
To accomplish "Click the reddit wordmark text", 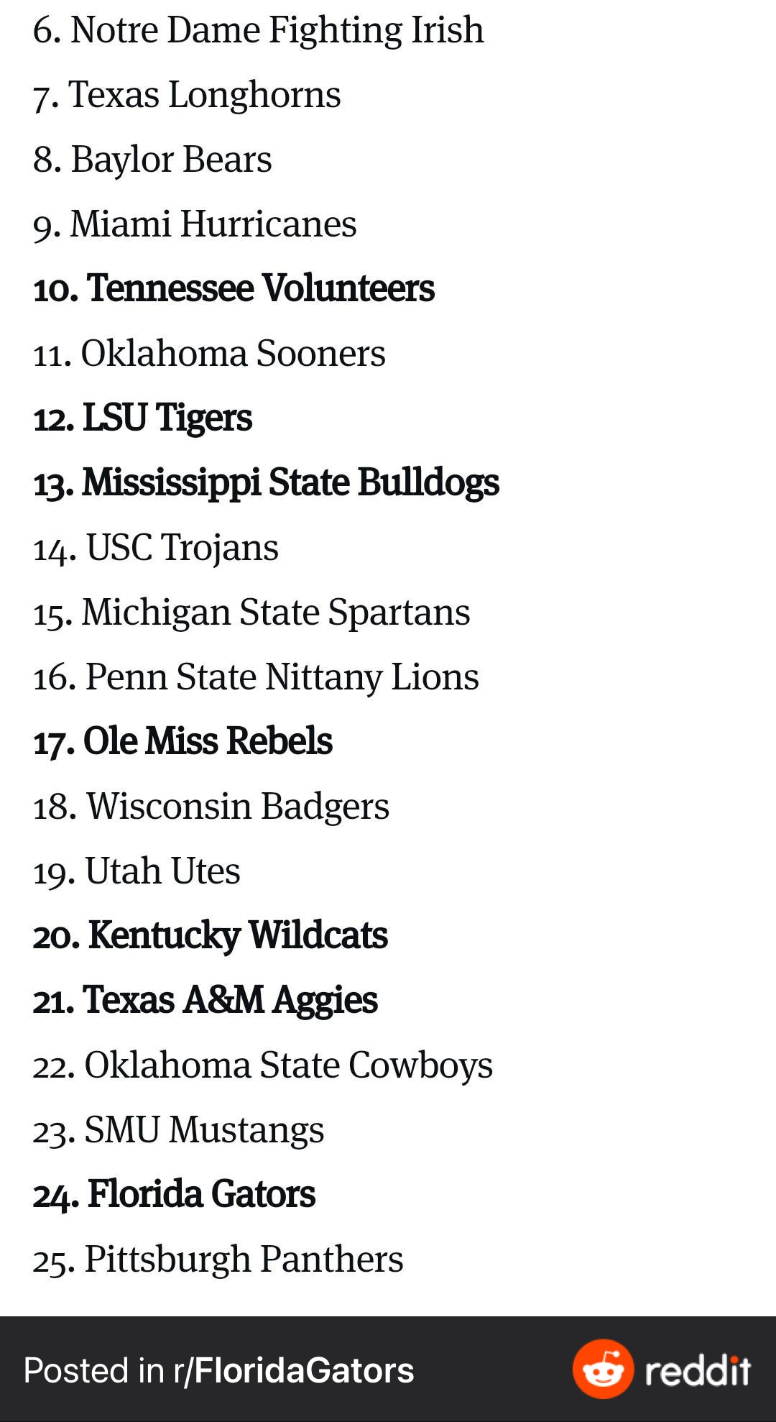I will coord(698,1370).
